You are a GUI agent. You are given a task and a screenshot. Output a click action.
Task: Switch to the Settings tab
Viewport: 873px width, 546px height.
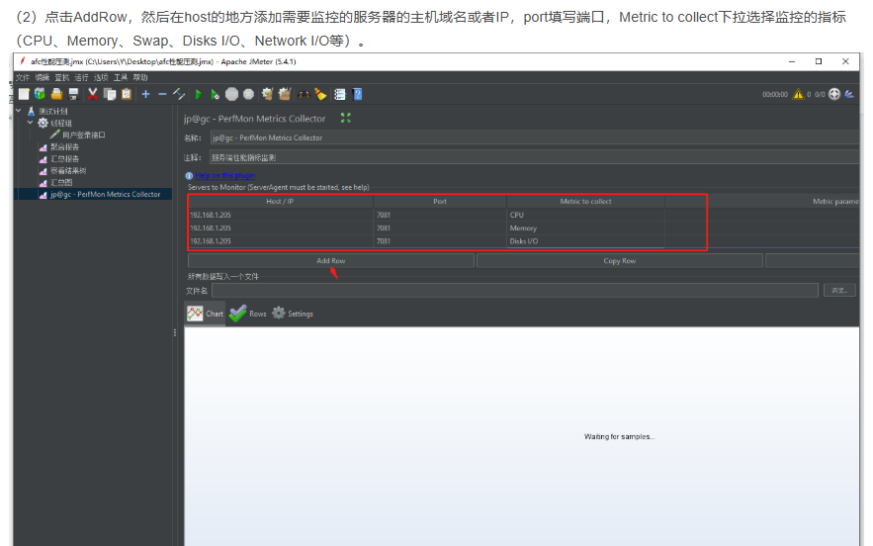coord(293,314)
